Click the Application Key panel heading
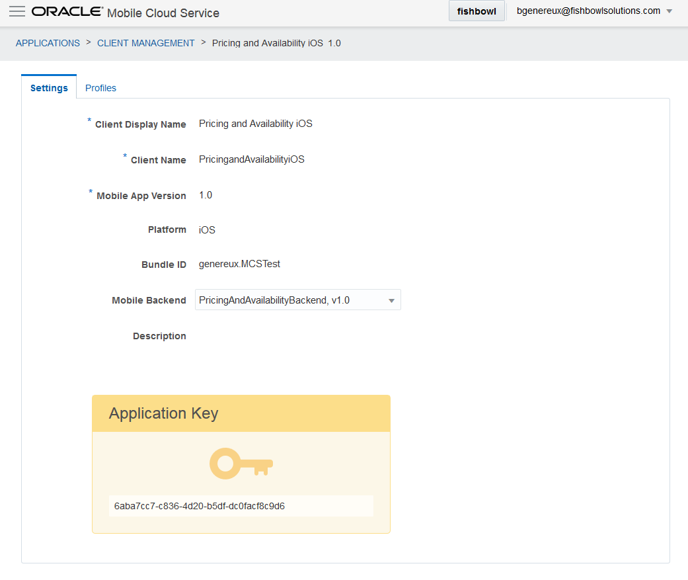 (x=164, y=413)
